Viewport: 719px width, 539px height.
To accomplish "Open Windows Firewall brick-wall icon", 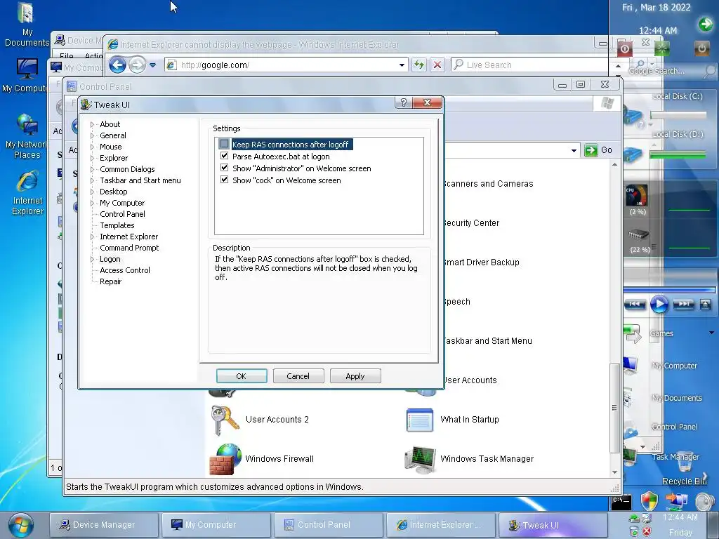I will pos(225,459).
